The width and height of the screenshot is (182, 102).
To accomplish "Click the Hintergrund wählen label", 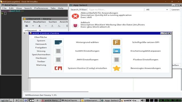I will tap(87, 42).
